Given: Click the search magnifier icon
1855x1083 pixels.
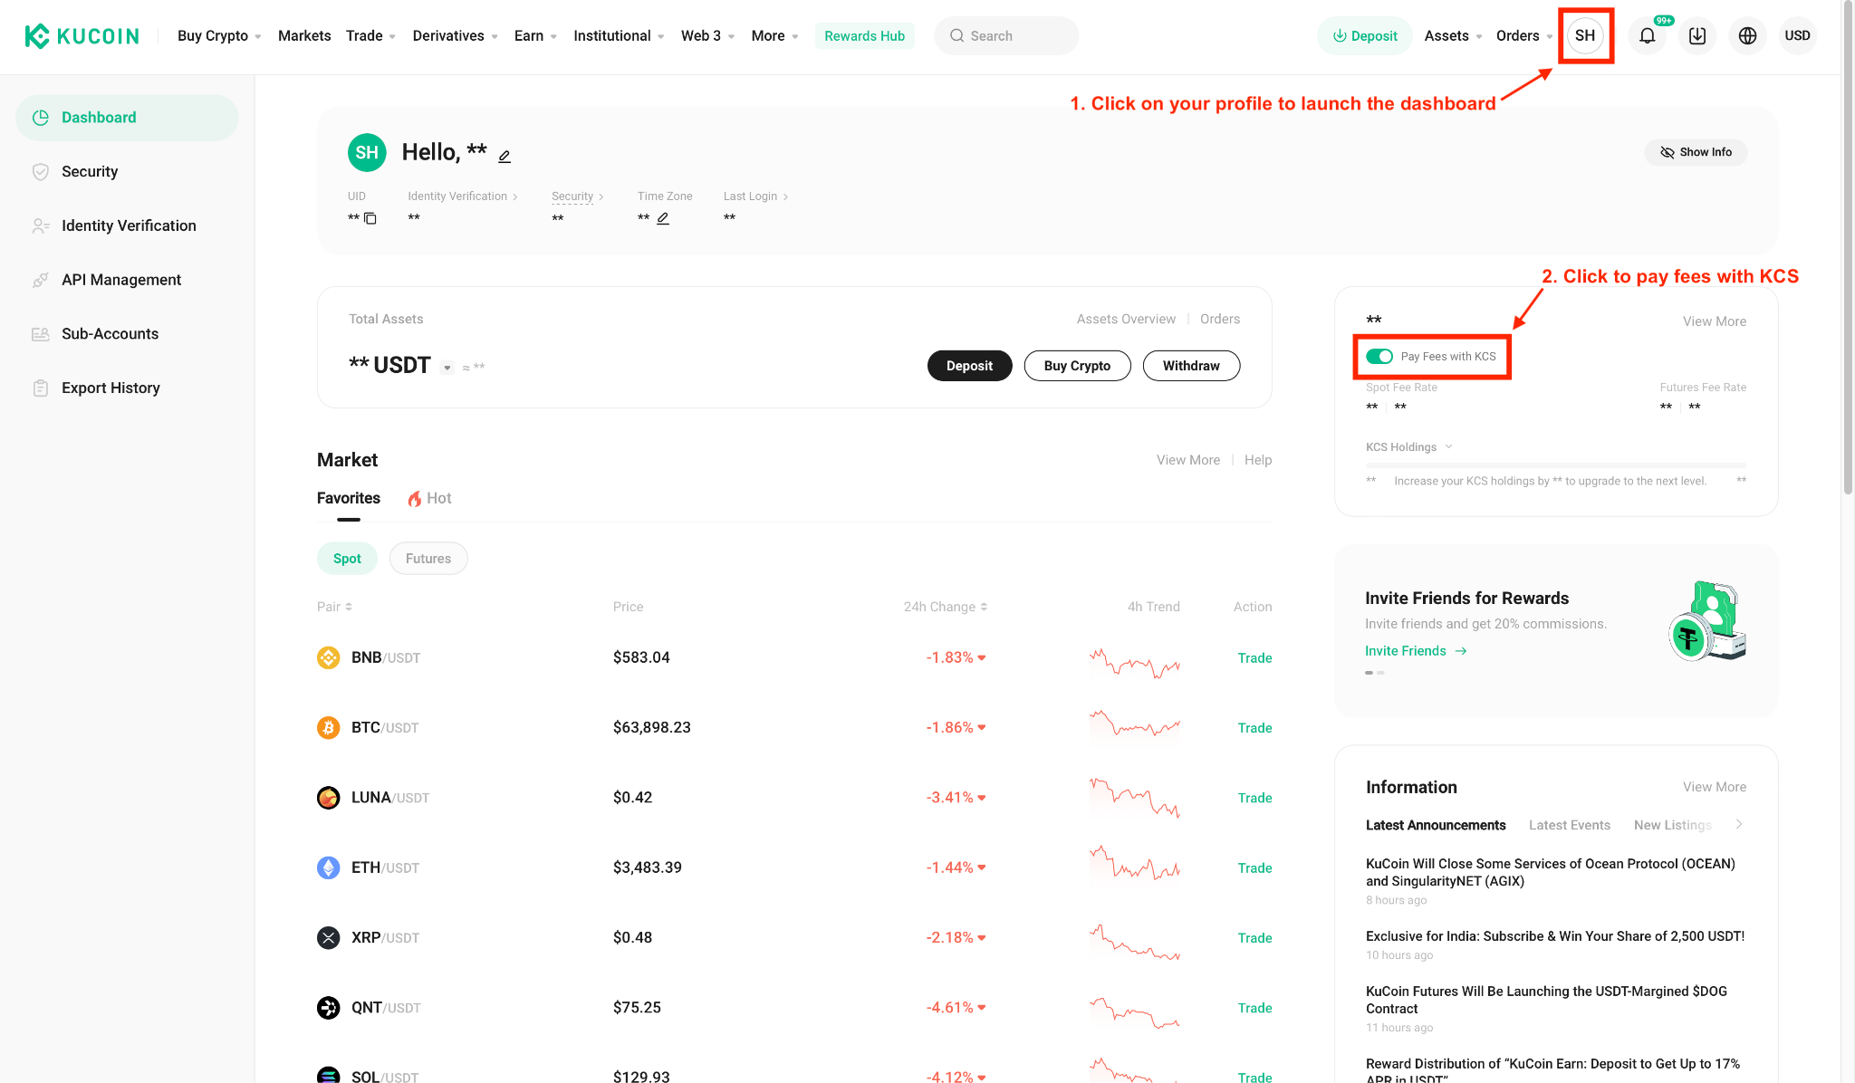Looking at the screenshot, I should point(956,36).
